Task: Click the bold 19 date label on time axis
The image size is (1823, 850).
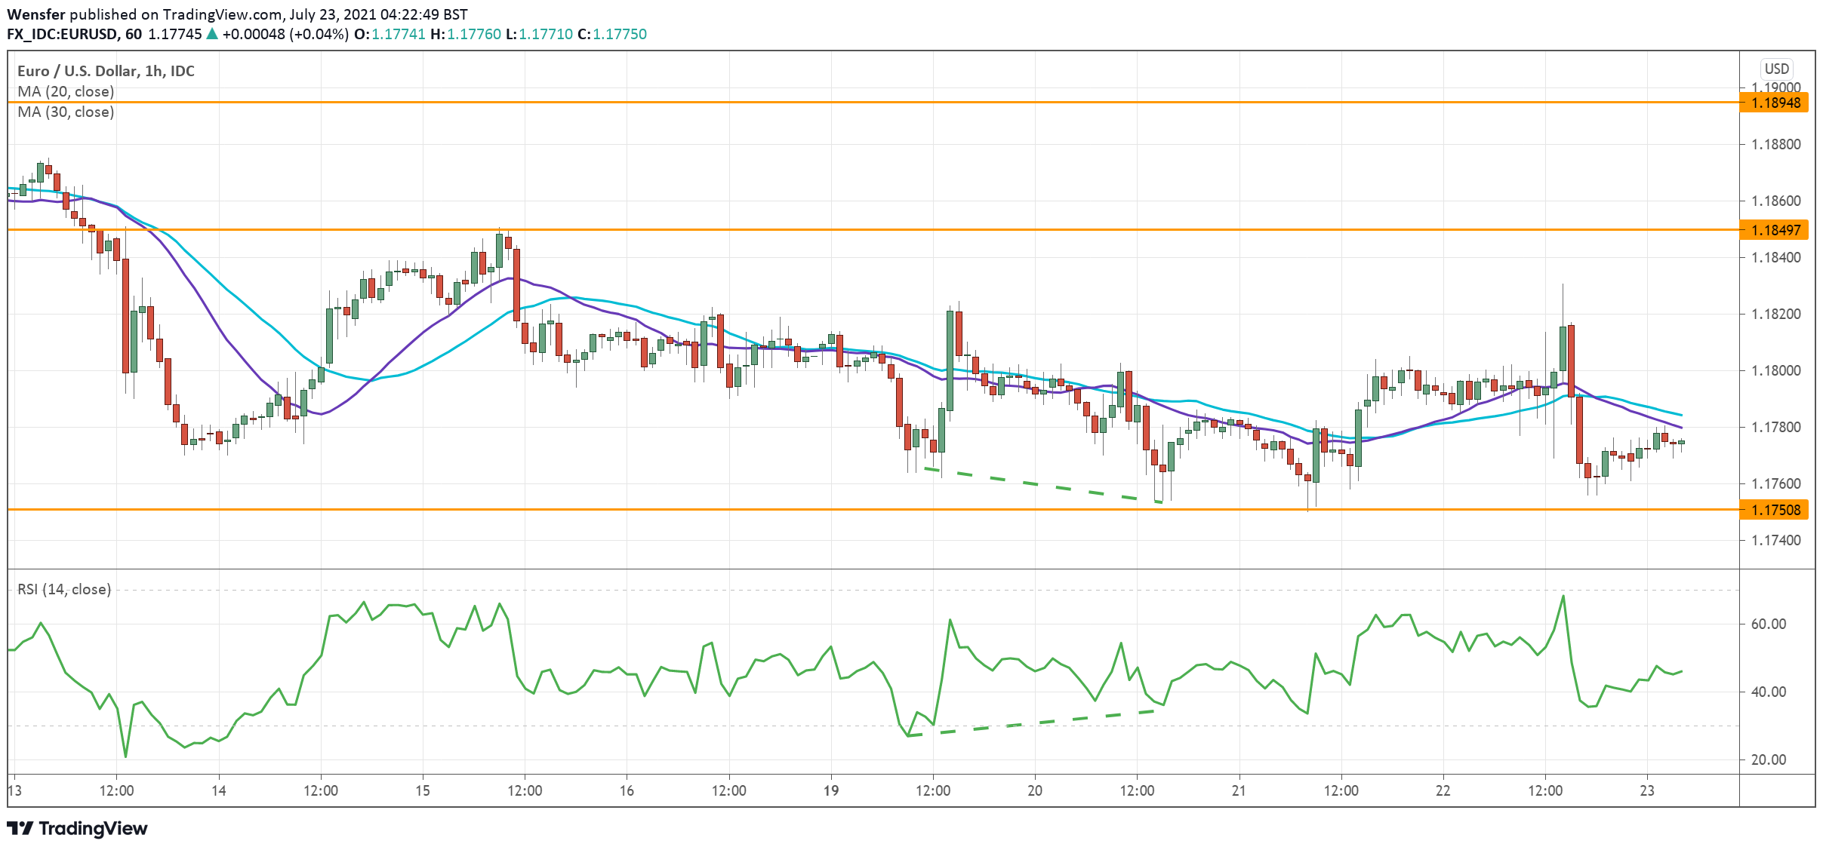Action: pos(830,790)
